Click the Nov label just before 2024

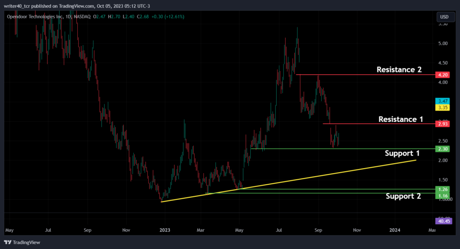[357, 230]
